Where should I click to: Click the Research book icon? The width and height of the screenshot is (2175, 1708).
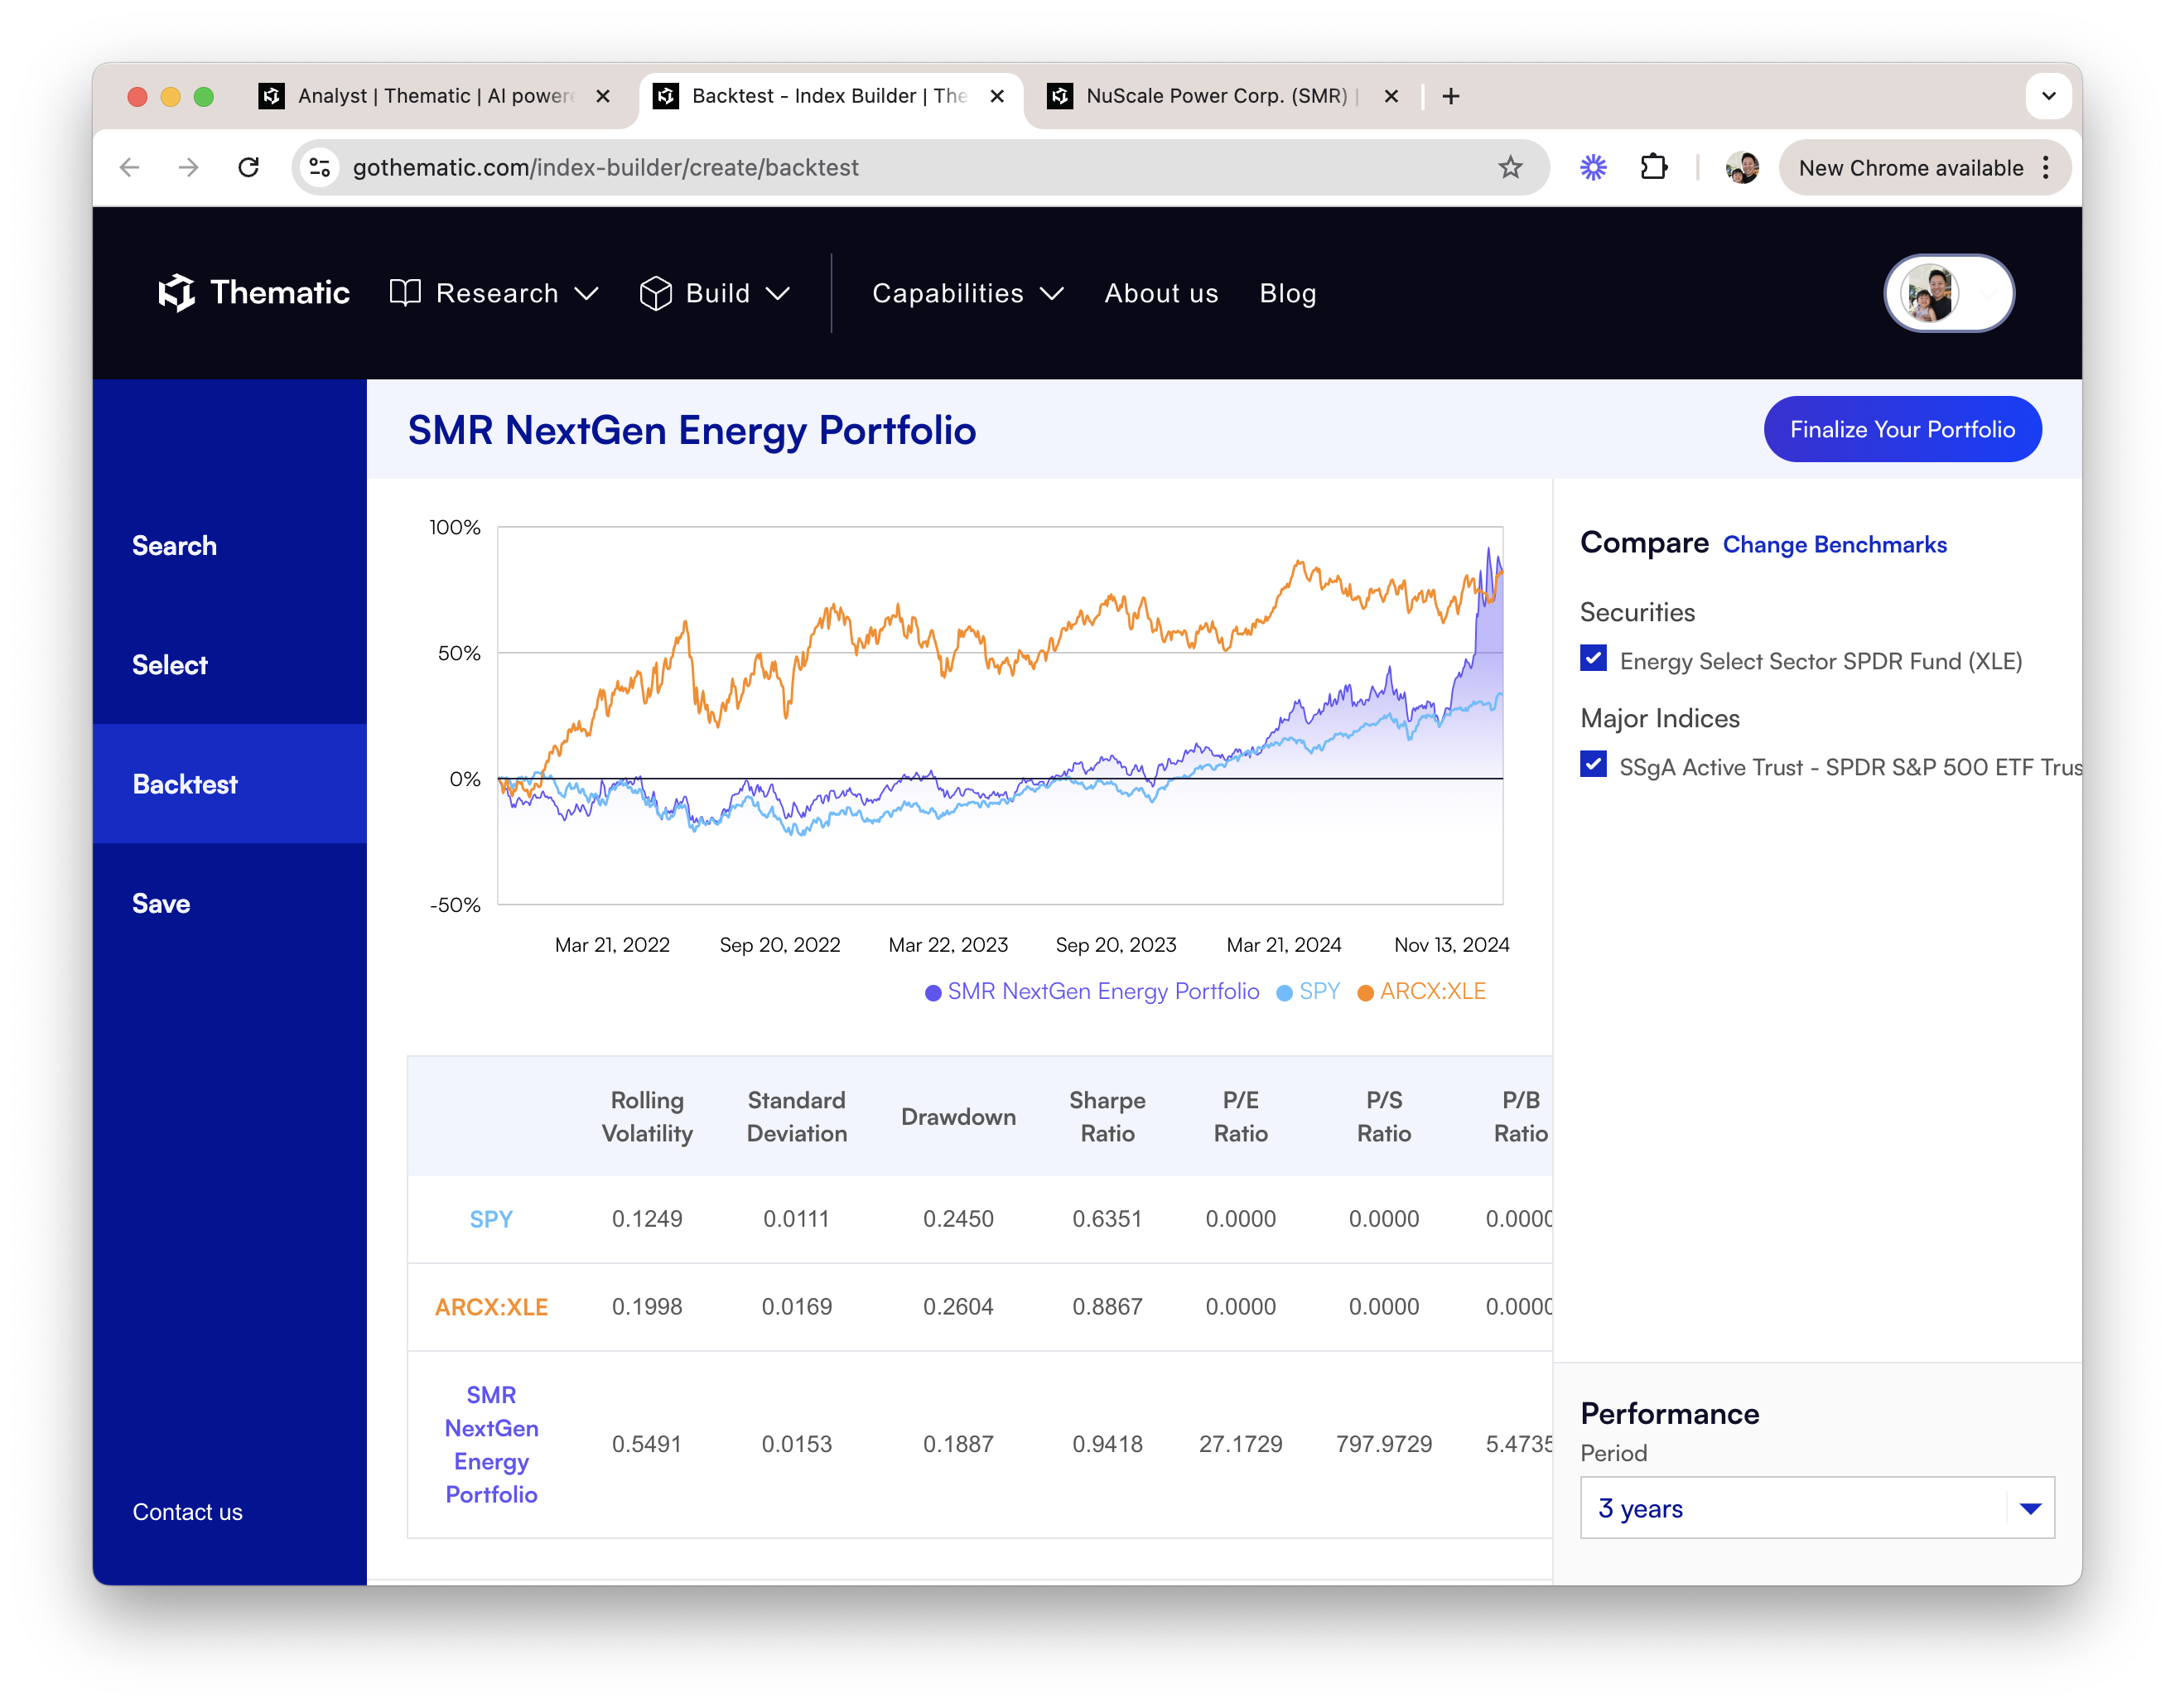(x=404, y=293)
